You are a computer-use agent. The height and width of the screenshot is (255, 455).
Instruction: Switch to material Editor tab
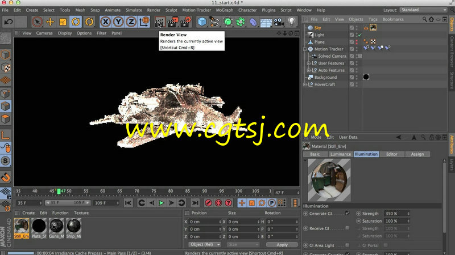(x=392, y=154)
